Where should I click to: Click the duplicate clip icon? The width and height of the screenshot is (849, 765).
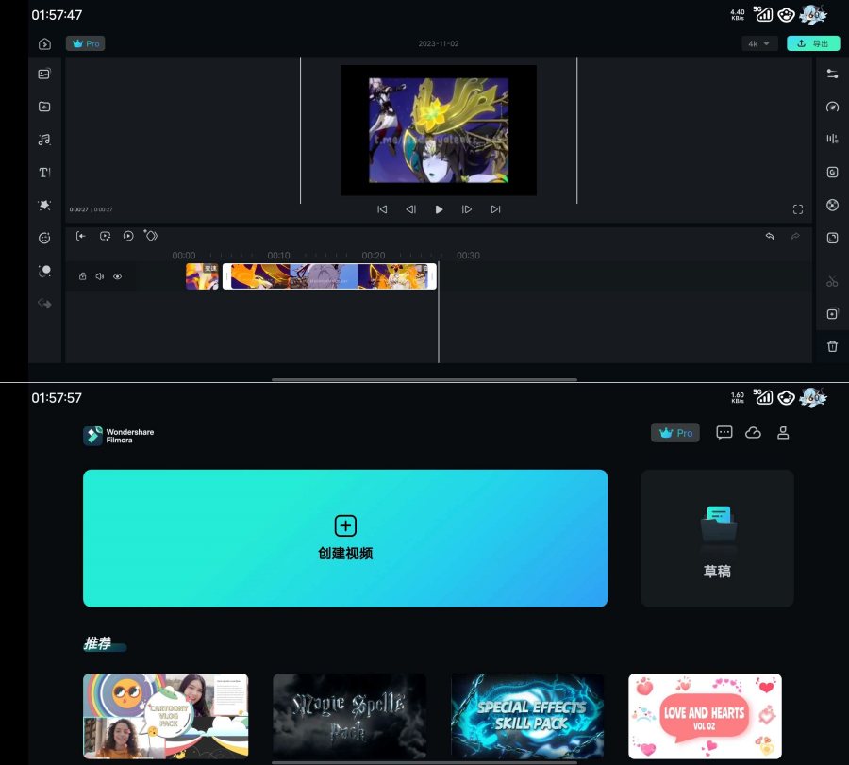coord(832,314)
